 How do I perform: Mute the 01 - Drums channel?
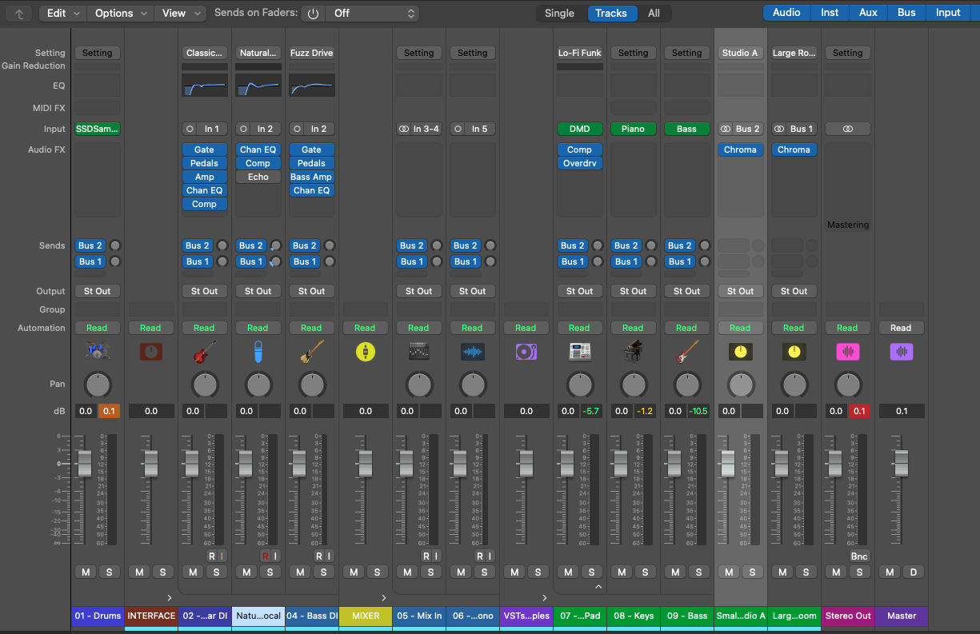click(x=85, y=572)
